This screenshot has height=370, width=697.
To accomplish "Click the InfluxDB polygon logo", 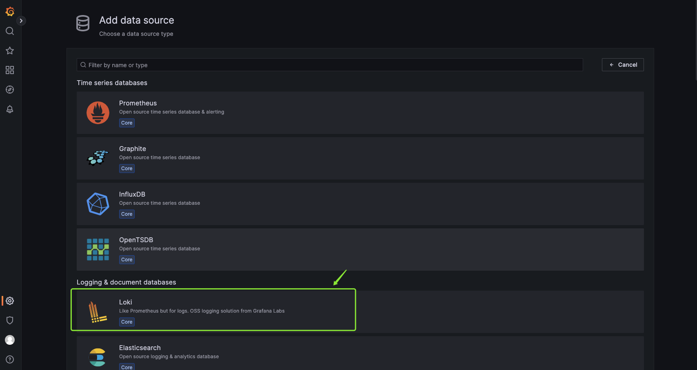I will tap(98, 204).
